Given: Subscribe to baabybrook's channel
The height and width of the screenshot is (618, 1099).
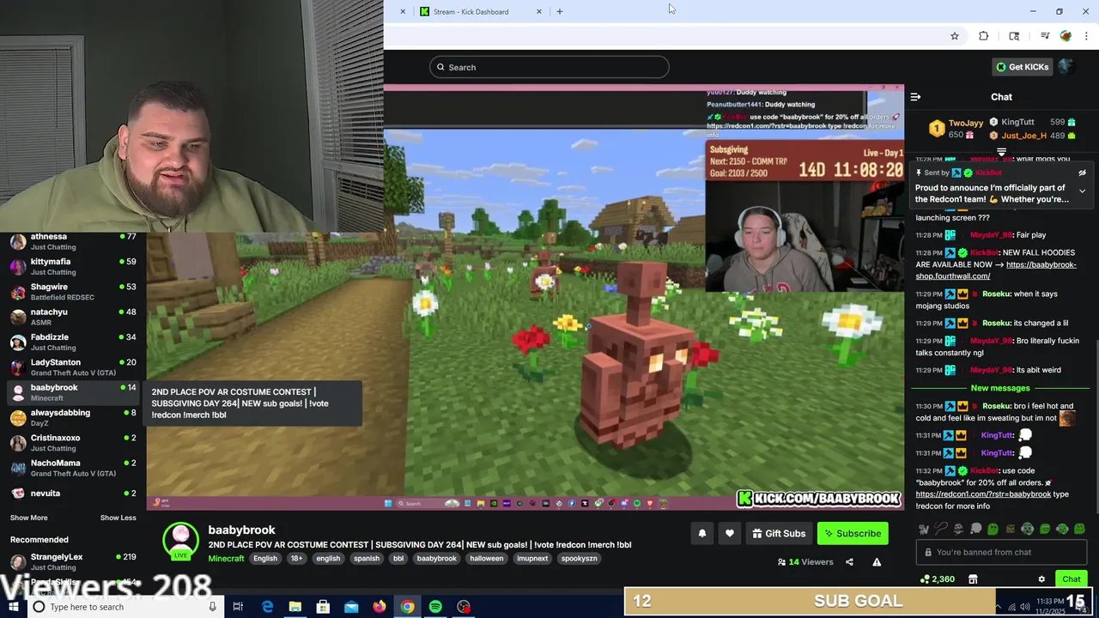Looking at the screenshot, I should click(853, 534).
